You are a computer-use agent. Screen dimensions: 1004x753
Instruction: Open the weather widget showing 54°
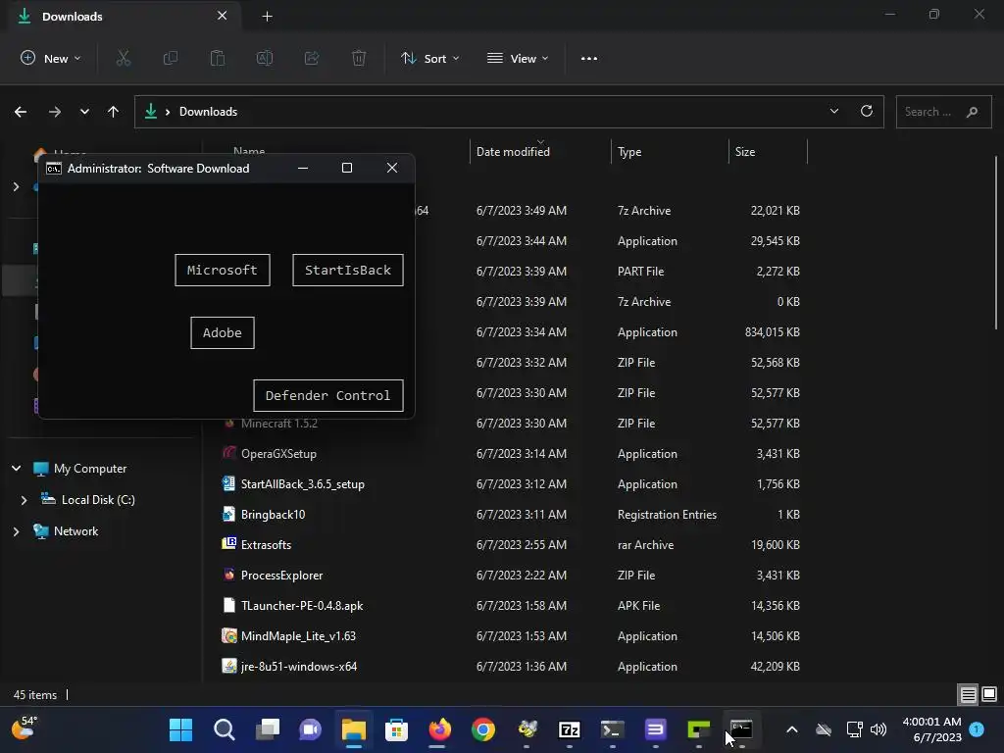click(x=25, y=728)
